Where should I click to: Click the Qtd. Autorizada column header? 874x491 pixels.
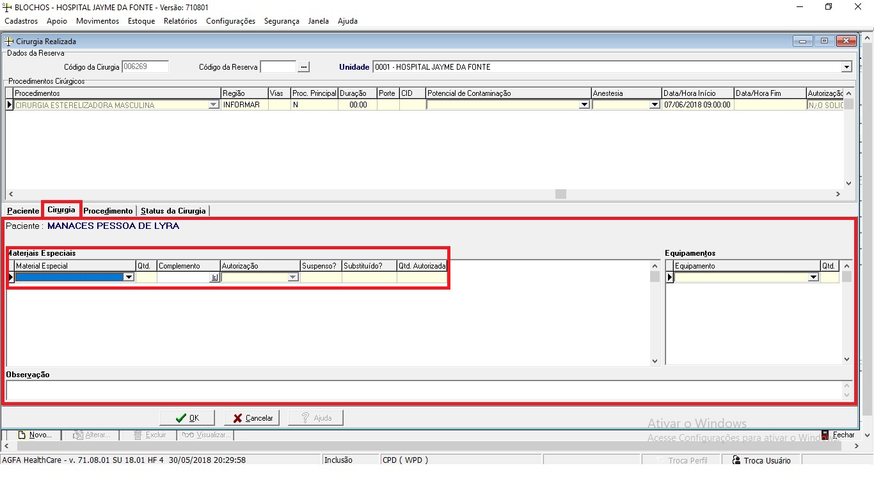422,266
